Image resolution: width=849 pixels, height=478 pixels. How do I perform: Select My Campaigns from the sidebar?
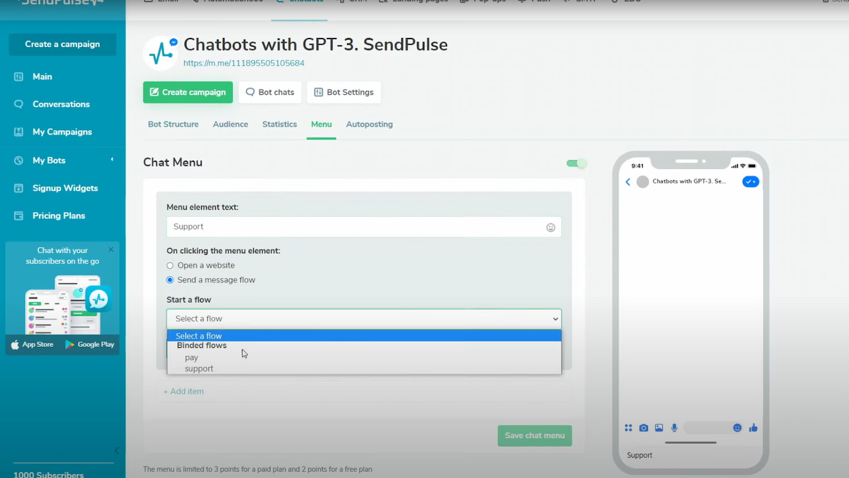click(62, 132)
